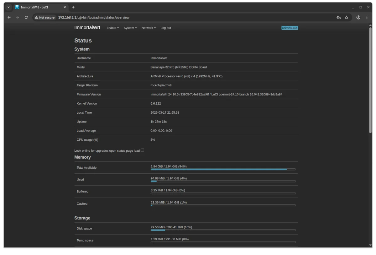
Task: Open the tab search chevron menu
Action: [8, 7]
